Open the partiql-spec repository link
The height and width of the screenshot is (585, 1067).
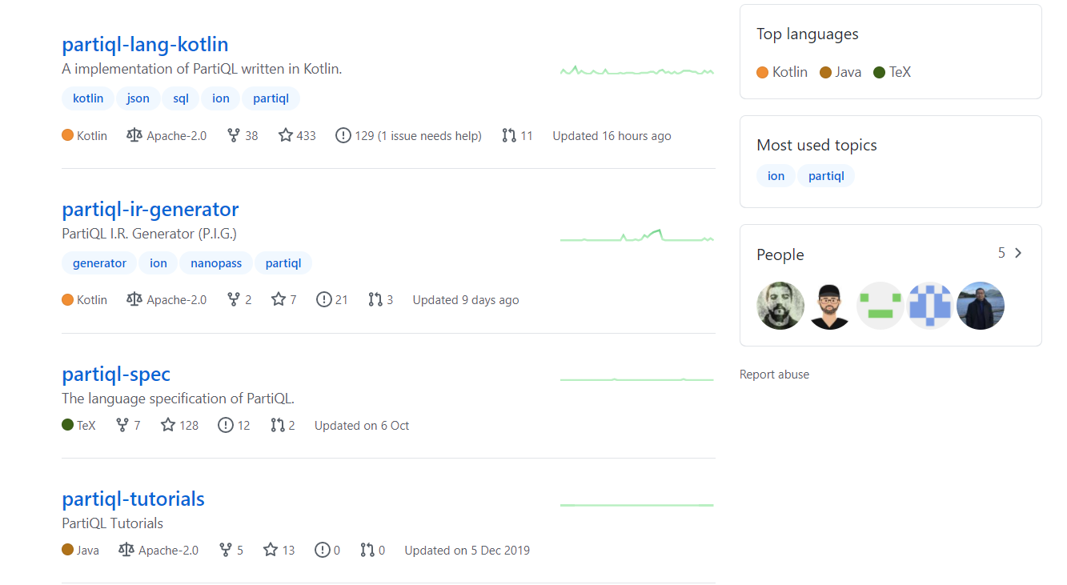[116, 374]
